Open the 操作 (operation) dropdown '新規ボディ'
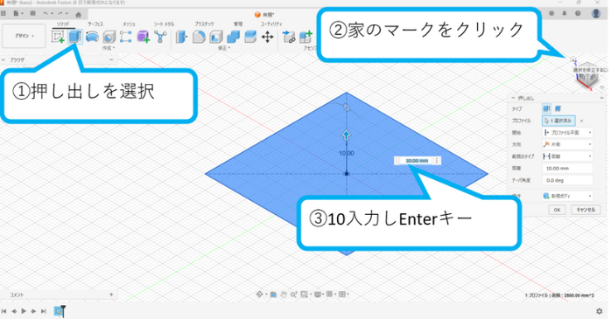This screenshot has width=611, height=319. (x=567, y=196)
